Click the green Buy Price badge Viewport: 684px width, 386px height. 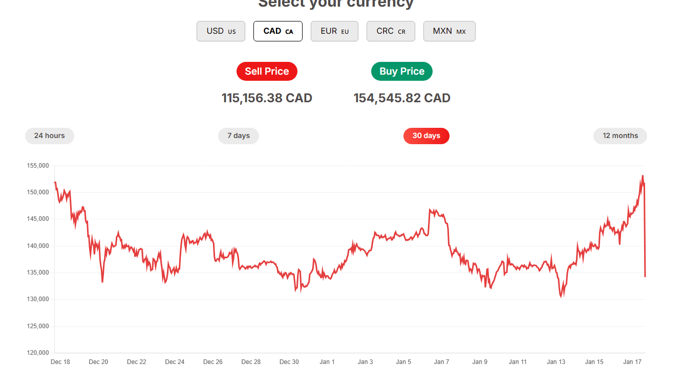(402, 72)
